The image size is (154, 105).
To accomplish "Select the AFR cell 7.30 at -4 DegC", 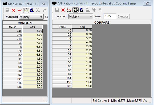I will (33, 43).
